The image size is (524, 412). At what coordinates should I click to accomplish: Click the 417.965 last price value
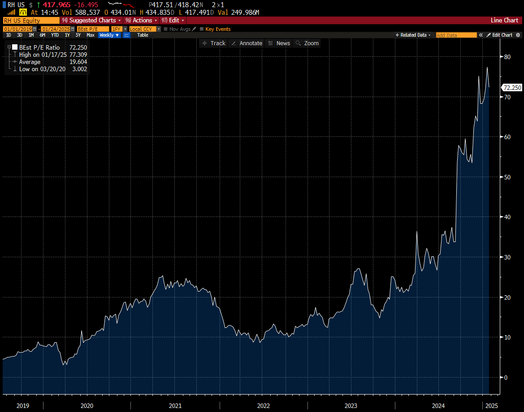[56, 5]
